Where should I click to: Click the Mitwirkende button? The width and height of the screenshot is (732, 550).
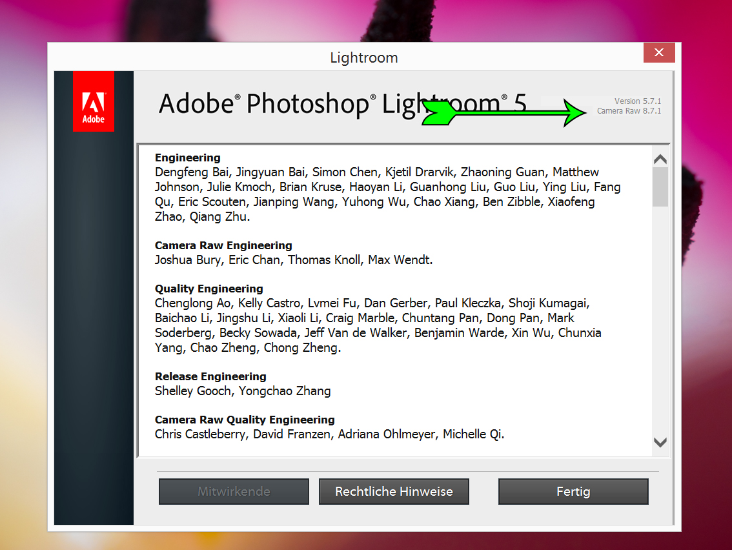click(x=233, y=491)
